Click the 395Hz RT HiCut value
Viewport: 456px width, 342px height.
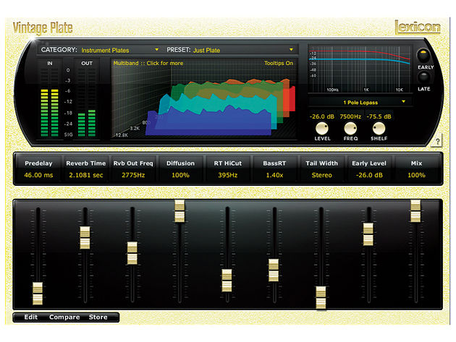pos(228,175)
